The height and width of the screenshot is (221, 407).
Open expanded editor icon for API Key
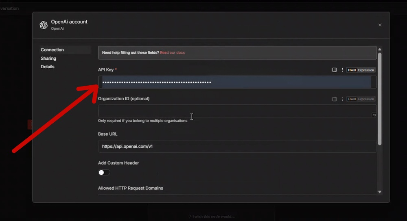pos(334,70)
